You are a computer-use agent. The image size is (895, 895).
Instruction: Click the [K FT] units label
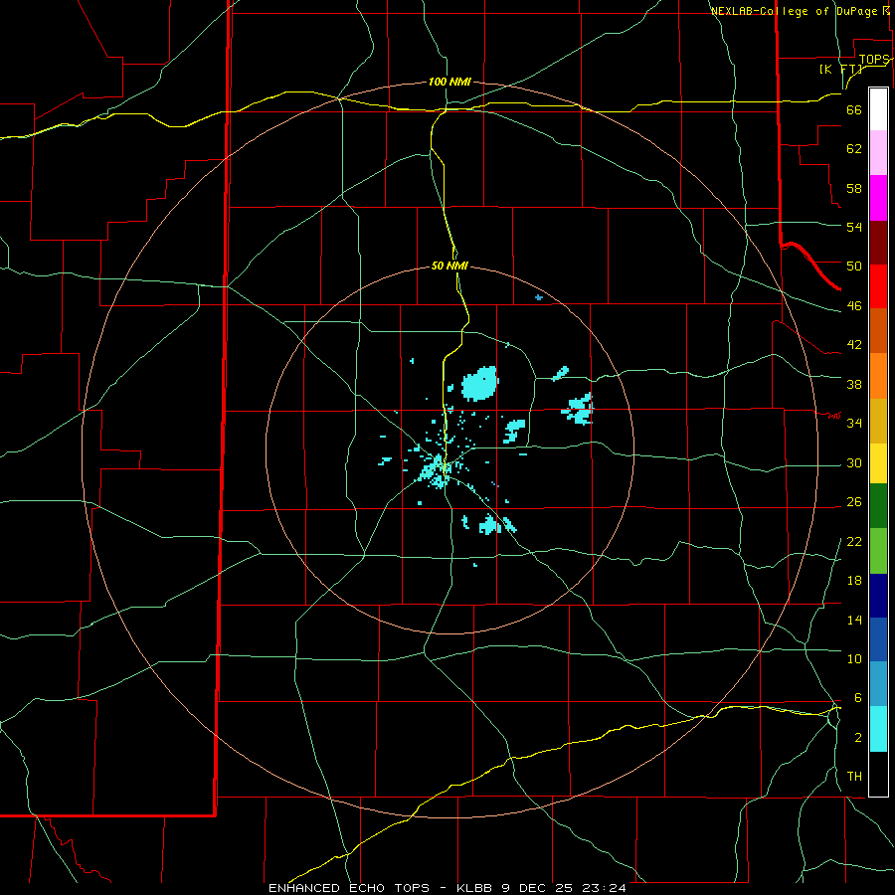pos(841,69)
